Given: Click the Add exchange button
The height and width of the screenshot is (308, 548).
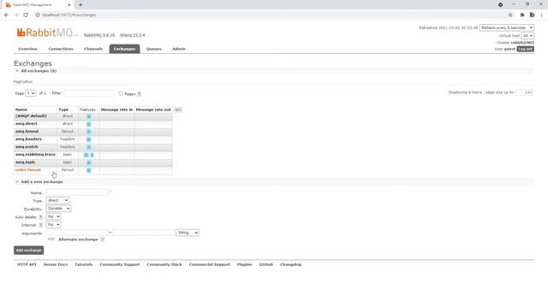Looking at the screenshot, I should coord(28,251).
